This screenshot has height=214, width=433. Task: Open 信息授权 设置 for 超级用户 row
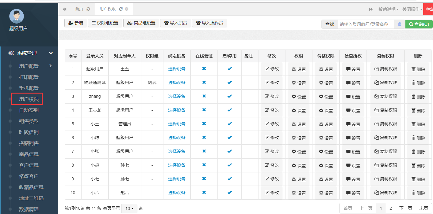[x=353, y=69]
